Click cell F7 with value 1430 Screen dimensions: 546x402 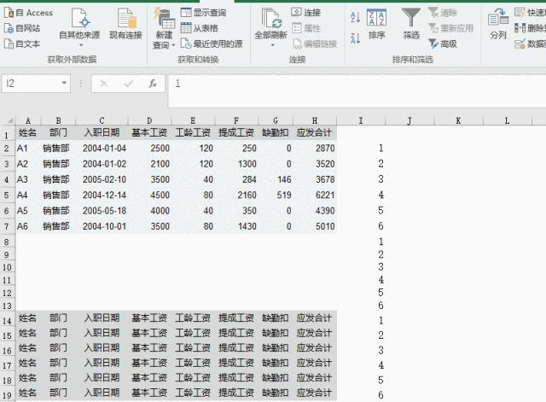237,226
